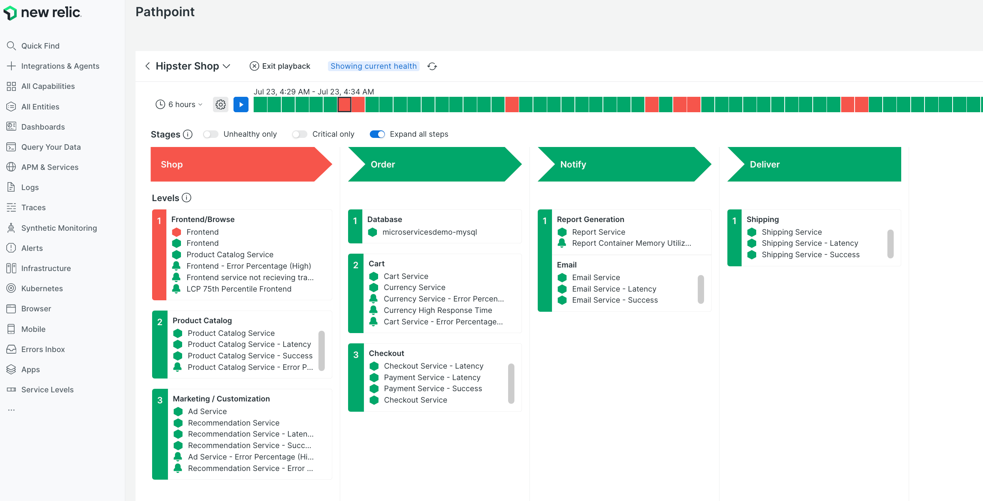Select the Shop stage header

click(241, 164)
